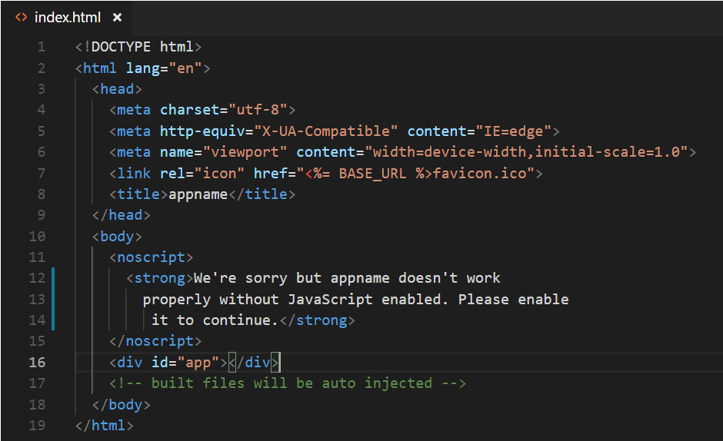Select the index.html editor tab

pyautogui.click(x=68, y=17)
